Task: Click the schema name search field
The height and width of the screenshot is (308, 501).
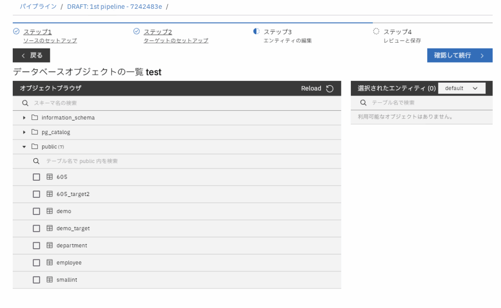Action: tap(181, 103)
